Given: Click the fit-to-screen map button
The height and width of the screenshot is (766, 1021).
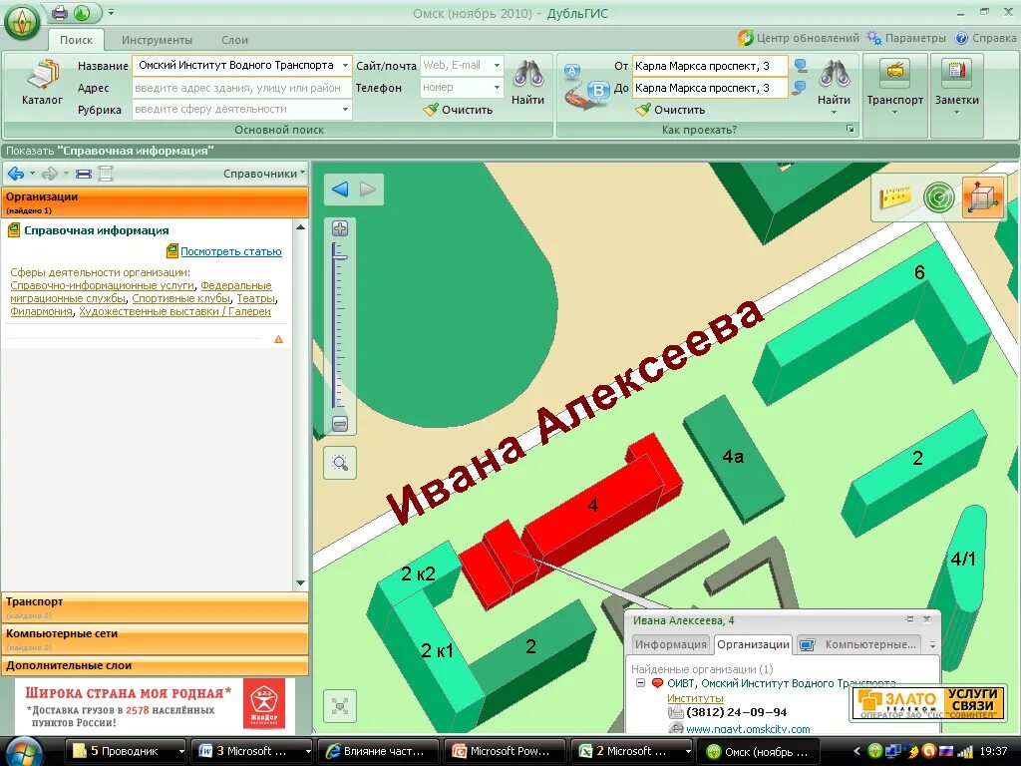Looking at the screenshot, I should point(340,706).
